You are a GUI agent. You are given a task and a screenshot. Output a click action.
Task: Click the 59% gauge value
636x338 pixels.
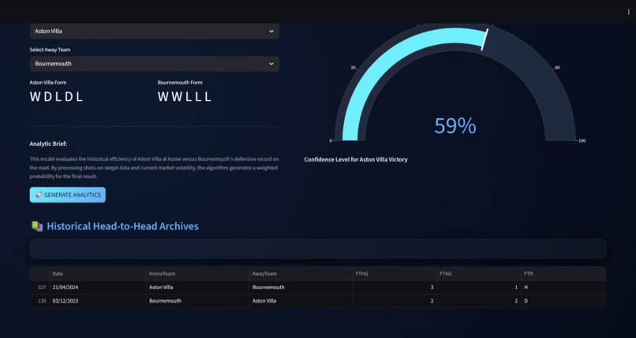click(x=455, y=126)
